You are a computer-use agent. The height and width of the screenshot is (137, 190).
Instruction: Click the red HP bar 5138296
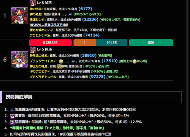pos(50,43)
